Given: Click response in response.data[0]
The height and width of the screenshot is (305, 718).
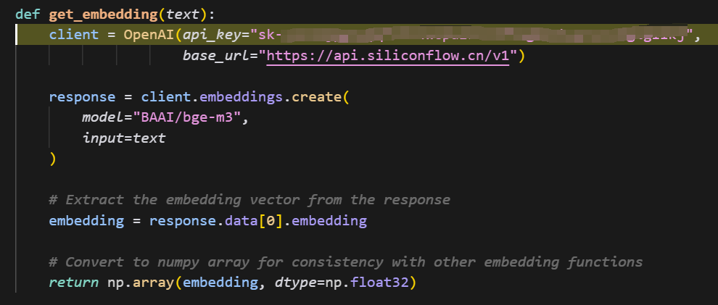Looking at the screenshot, I should click(x=182, y=221).
